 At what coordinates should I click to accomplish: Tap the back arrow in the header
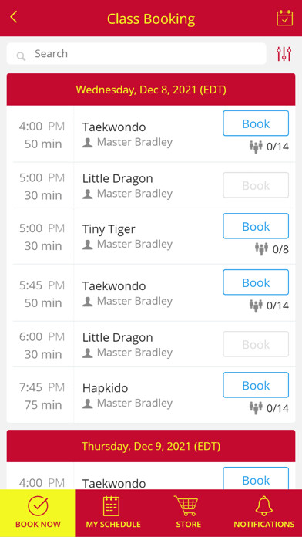click(x=14, y=17)
